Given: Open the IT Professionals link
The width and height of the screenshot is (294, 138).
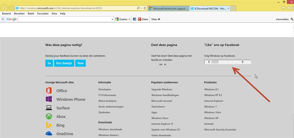Looking at the screenshot, I should tap(107, 95).
